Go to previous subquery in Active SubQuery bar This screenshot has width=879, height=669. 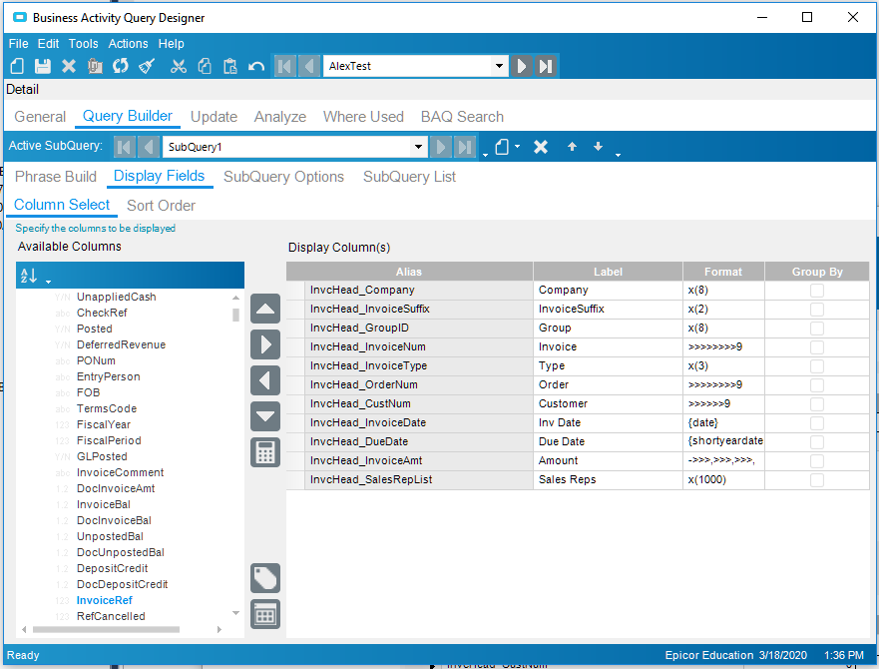(x=149, y=147)
